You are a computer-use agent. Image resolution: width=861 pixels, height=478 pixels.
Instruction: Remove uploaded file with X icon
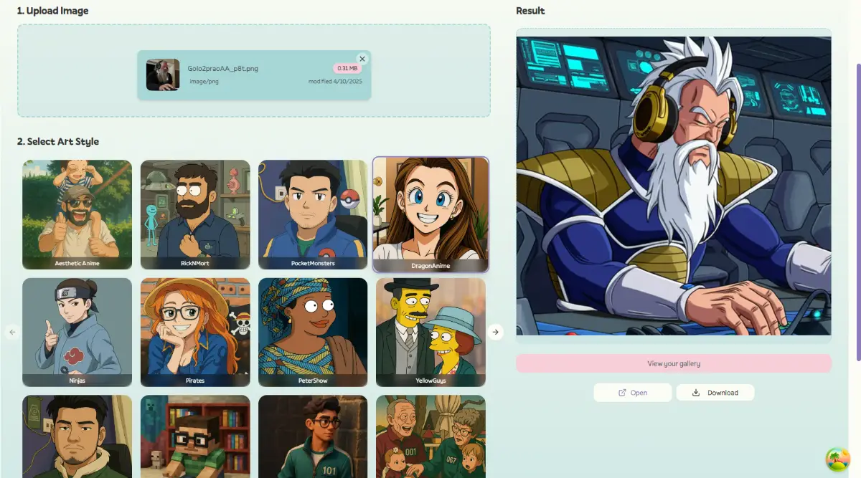(362, 59)
